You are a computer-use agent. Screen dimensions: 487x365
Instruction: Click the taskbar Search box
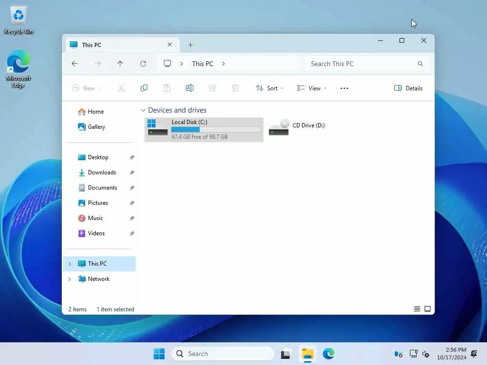click(223, 354)
